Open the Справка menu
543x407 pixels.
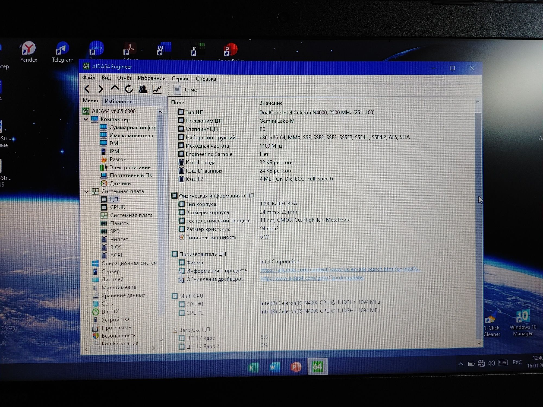(x=206, y=79)
